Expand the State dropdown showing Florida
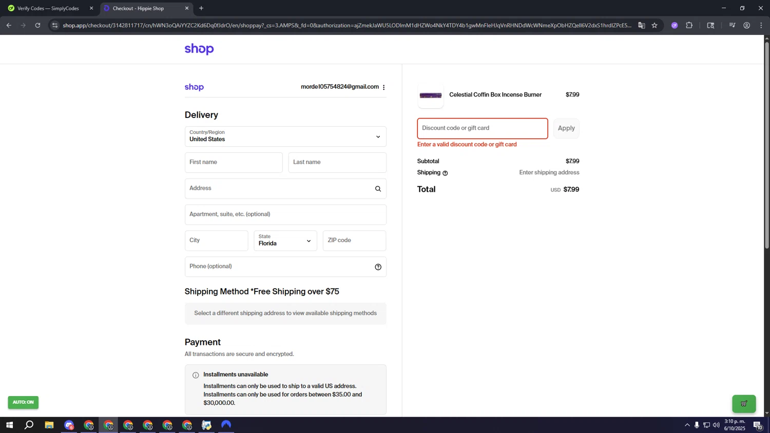The width and height of the screenshot is (770, 433). point(285,241)
